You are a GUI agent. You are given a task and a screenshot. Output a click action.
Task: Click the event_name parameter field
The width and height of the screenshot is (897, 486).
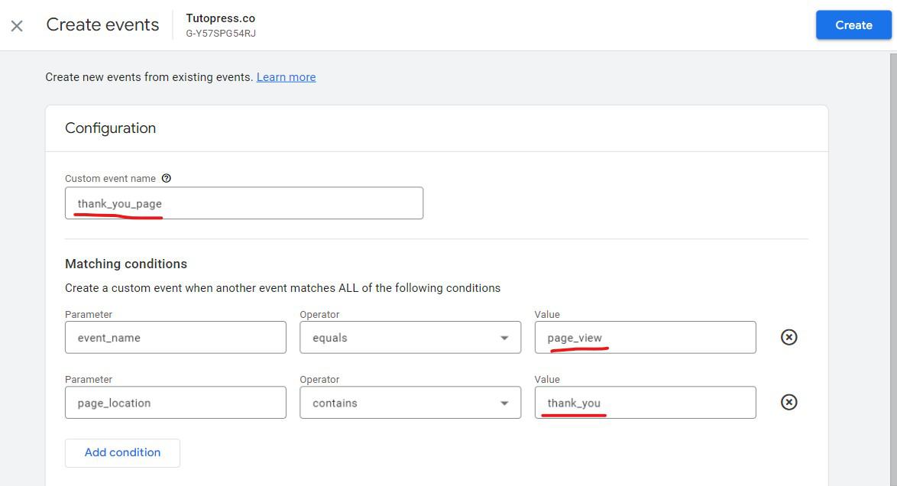[x=175, y=337]
